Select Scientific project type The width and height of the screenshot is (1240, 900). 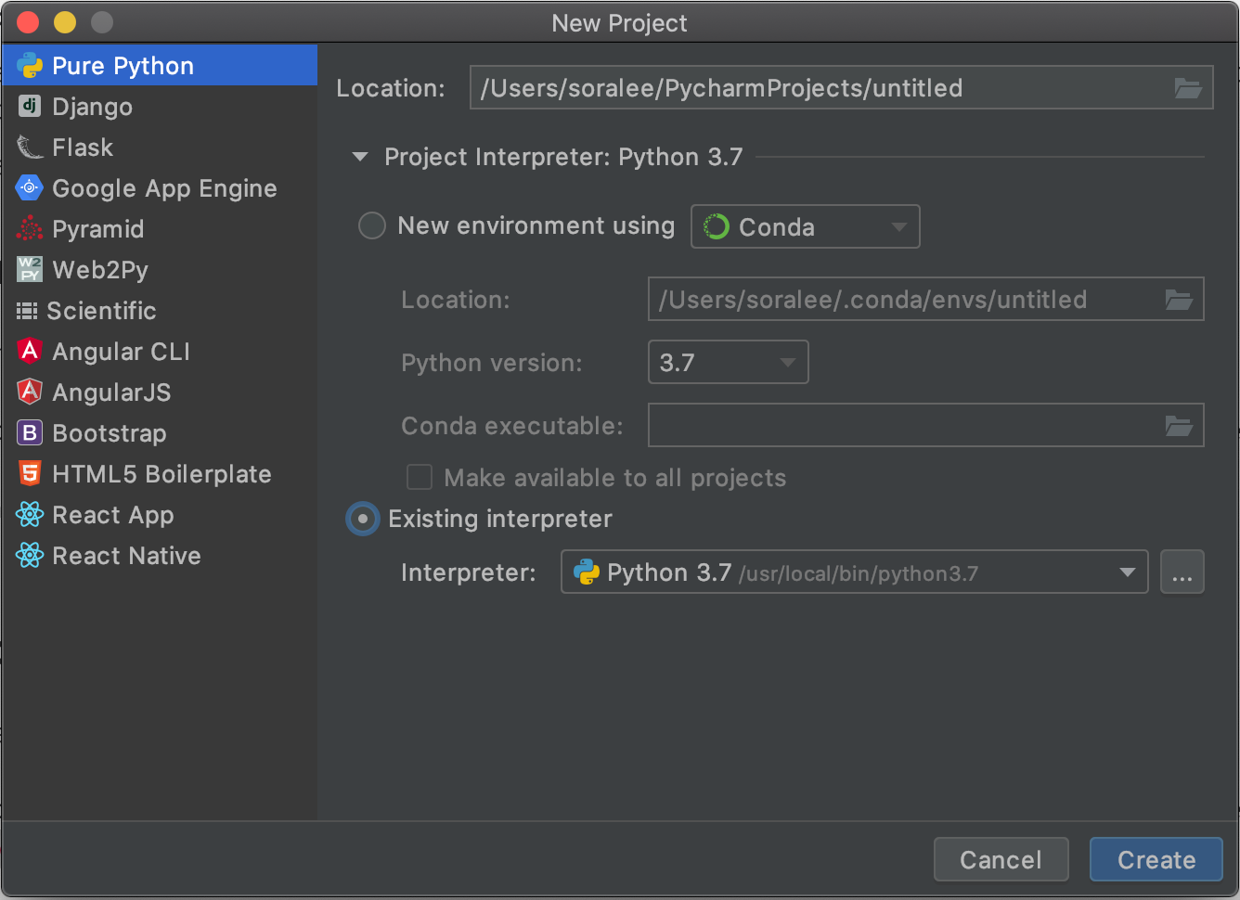pos(160,311)
